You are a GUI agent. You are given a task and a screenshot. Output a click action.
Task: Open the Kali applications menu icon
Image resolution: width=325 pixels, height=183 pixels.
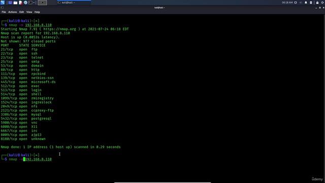pyautogui.click(x=3, y=3)
